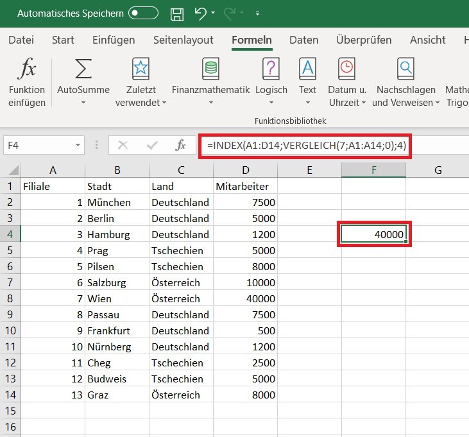Open Nachschlagen und Verweisen icon

pos(405,68)
